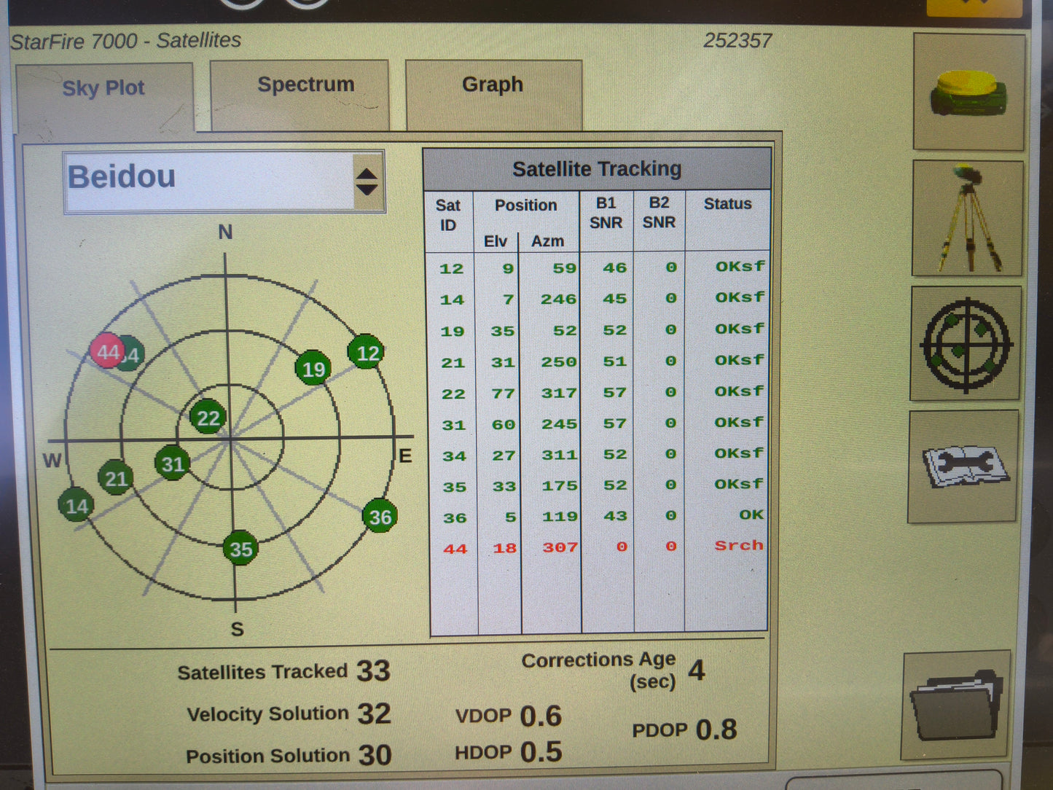The height and width of the screenshot is (790, 1053).
Task: Click azimuth value 317 for satellite 22
Action: pos(559,393)
